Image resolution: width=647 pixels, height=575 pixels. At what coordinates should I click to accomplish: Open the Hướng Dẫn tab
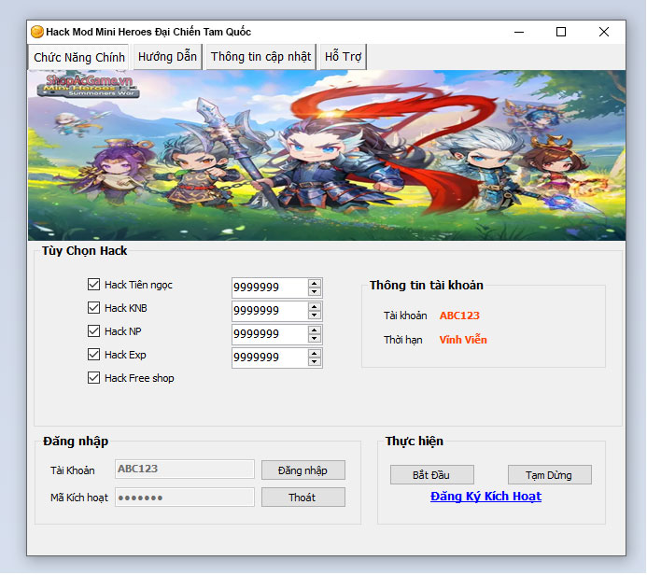[167, 57]
